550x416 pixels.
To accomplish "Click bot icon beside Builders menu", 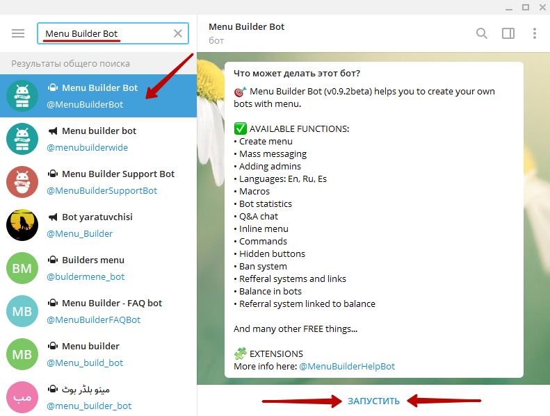I will click(53, 260).
